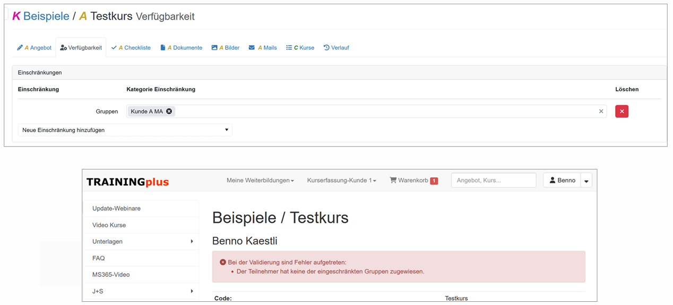Click the user icon next to Benno

tap(553, 180)
